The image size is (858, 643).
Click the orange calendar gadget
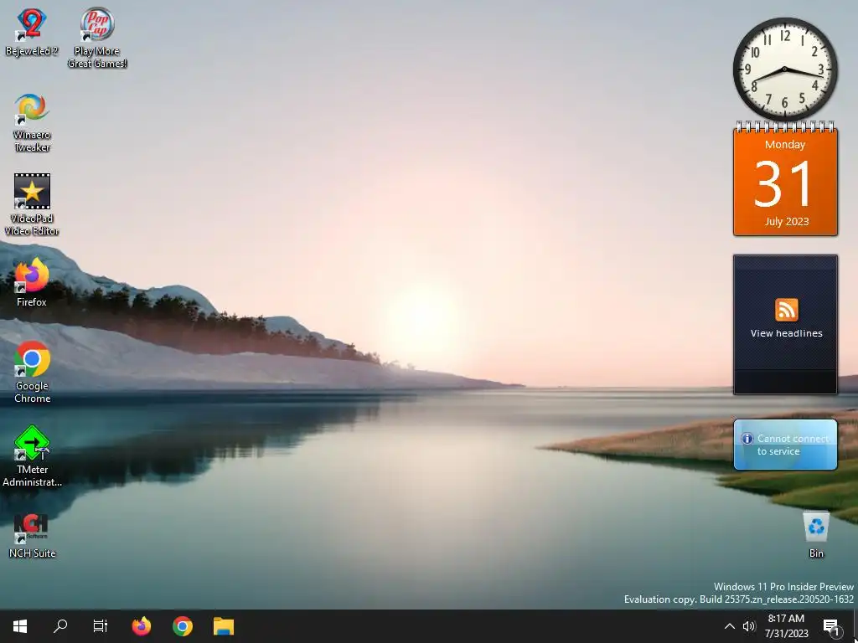click(785, 179)
